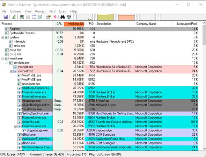Open the Find menu
The image size is (206, 157).
tap(52, 11)
